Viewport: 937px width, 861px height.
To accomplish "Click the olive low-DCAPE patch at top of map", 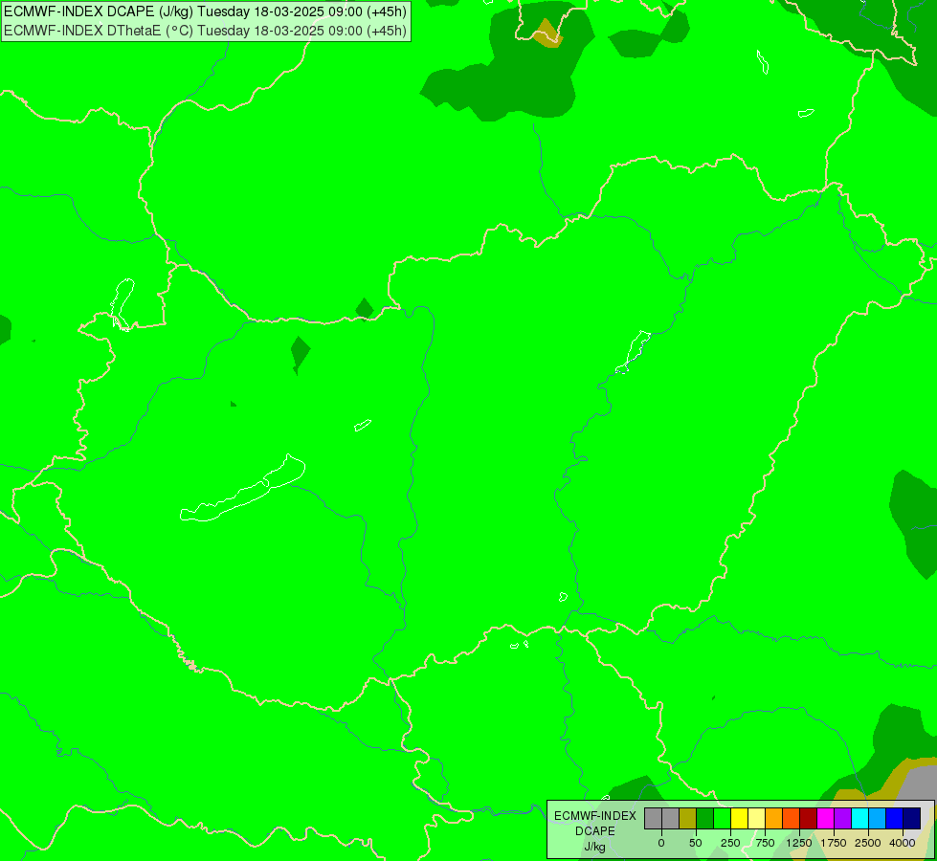I will [547, 33].
